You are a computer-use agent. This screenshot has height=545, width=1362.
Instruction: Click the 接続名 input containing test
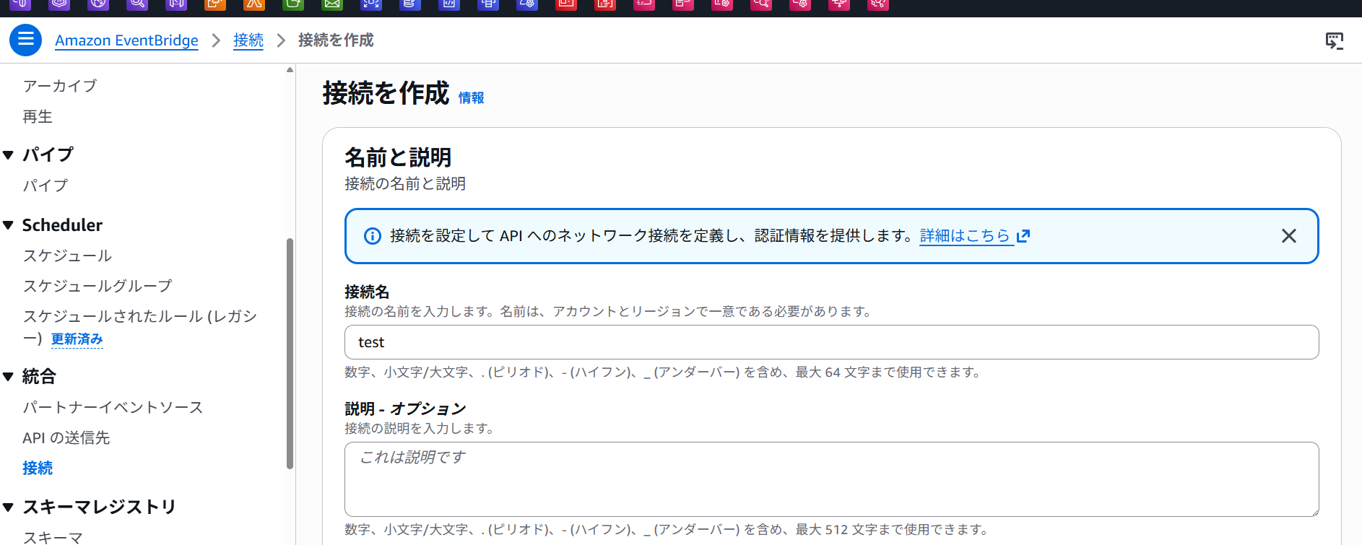[830, 342]
